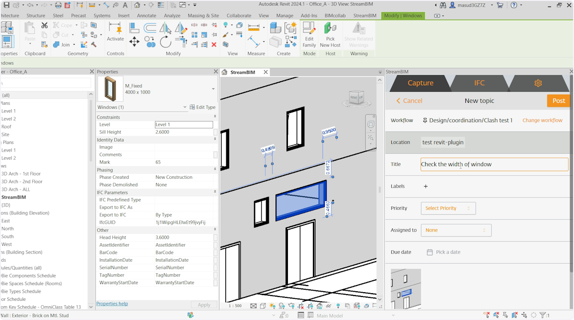Collapse the Constraints section in Properties

coord(215,117)
